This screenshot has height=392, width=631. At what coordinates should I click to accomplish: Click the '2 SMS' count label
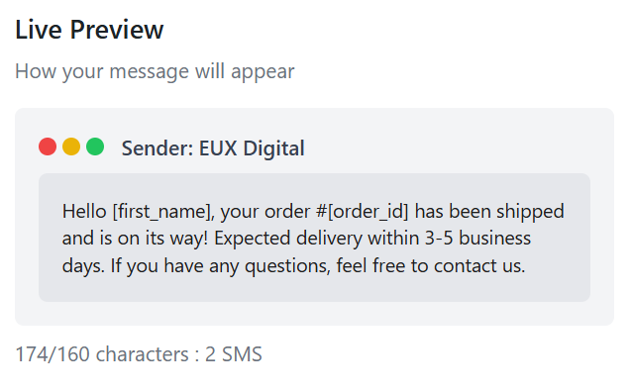pyautogui.click(x=234, y=354)
